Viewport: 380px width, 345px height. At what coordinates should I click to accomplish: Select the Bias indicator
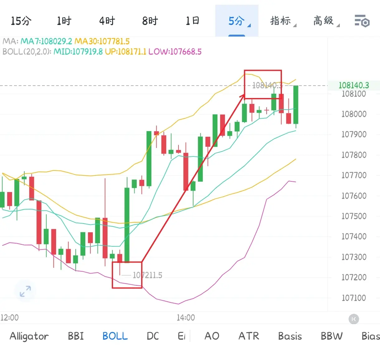[371, 336]
